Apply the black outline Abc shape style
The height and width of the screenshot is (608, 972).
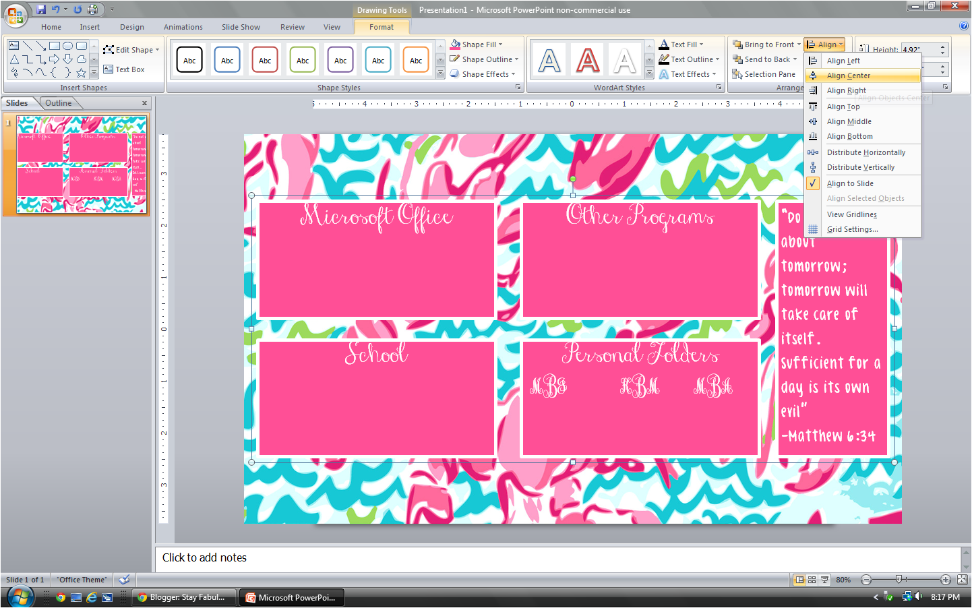click(189, 60)
